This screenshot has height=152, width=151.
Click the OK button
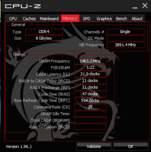(x=131, y=146)
